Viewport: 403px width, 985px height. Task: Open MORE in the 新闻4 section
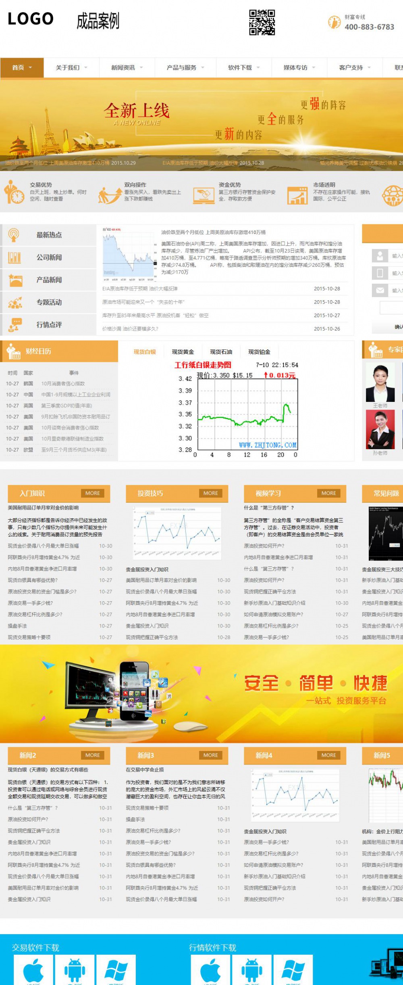coord(329,755)
